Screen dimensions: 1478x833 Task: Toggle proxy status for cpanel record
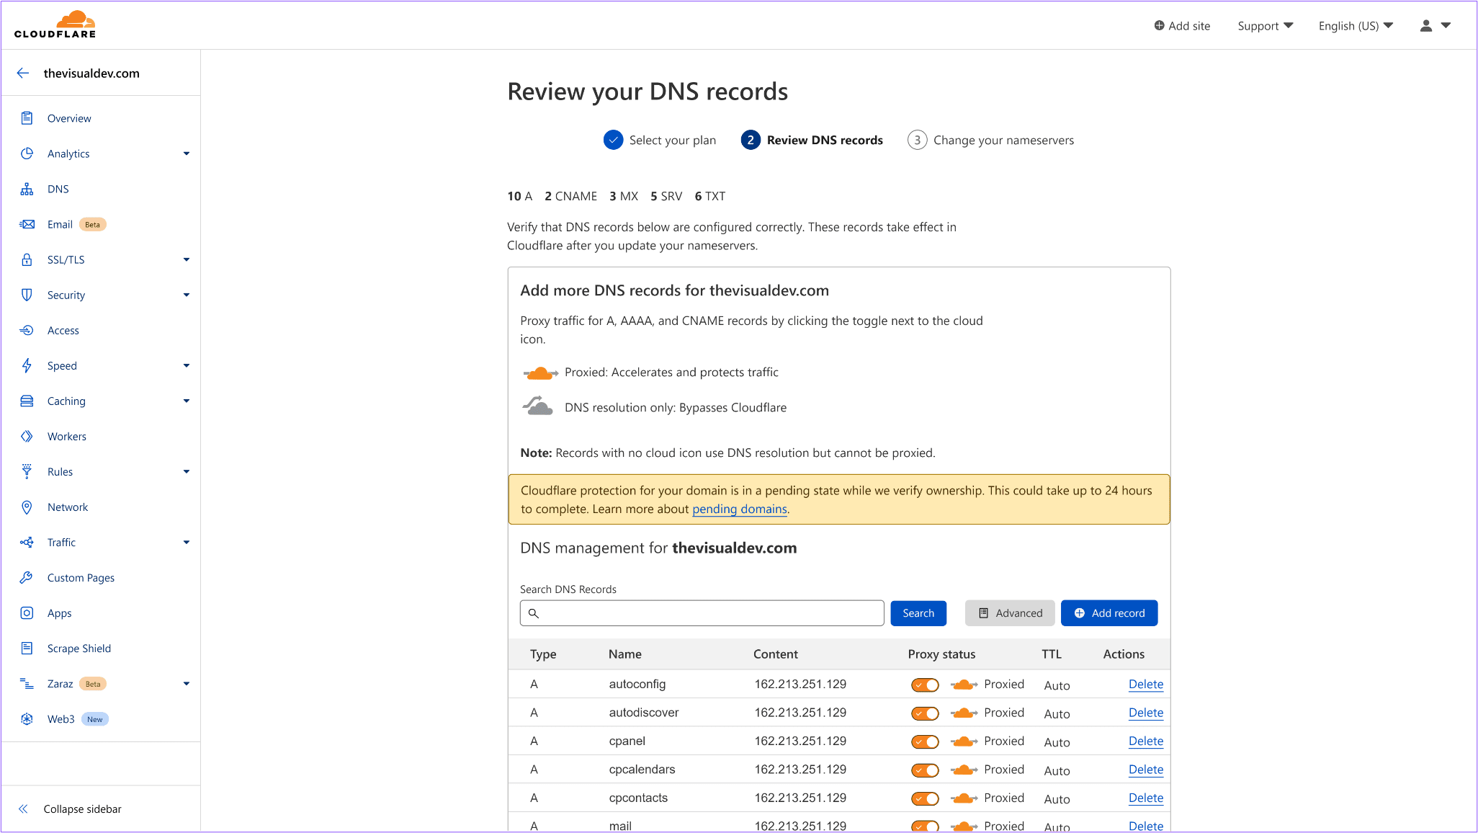click(925, 741)
